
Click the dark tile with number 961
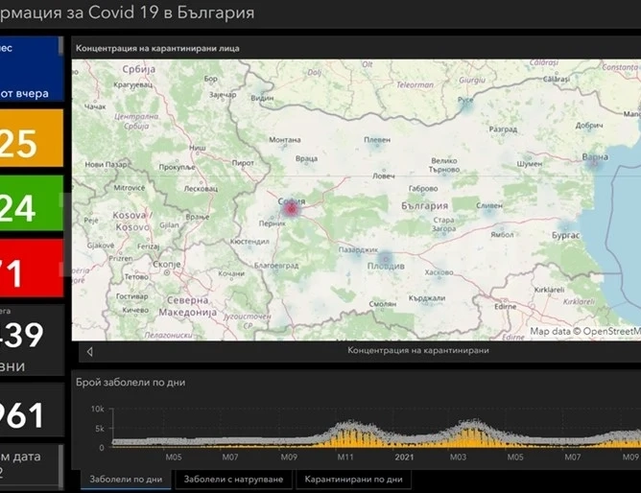click(x=32, y=410)
